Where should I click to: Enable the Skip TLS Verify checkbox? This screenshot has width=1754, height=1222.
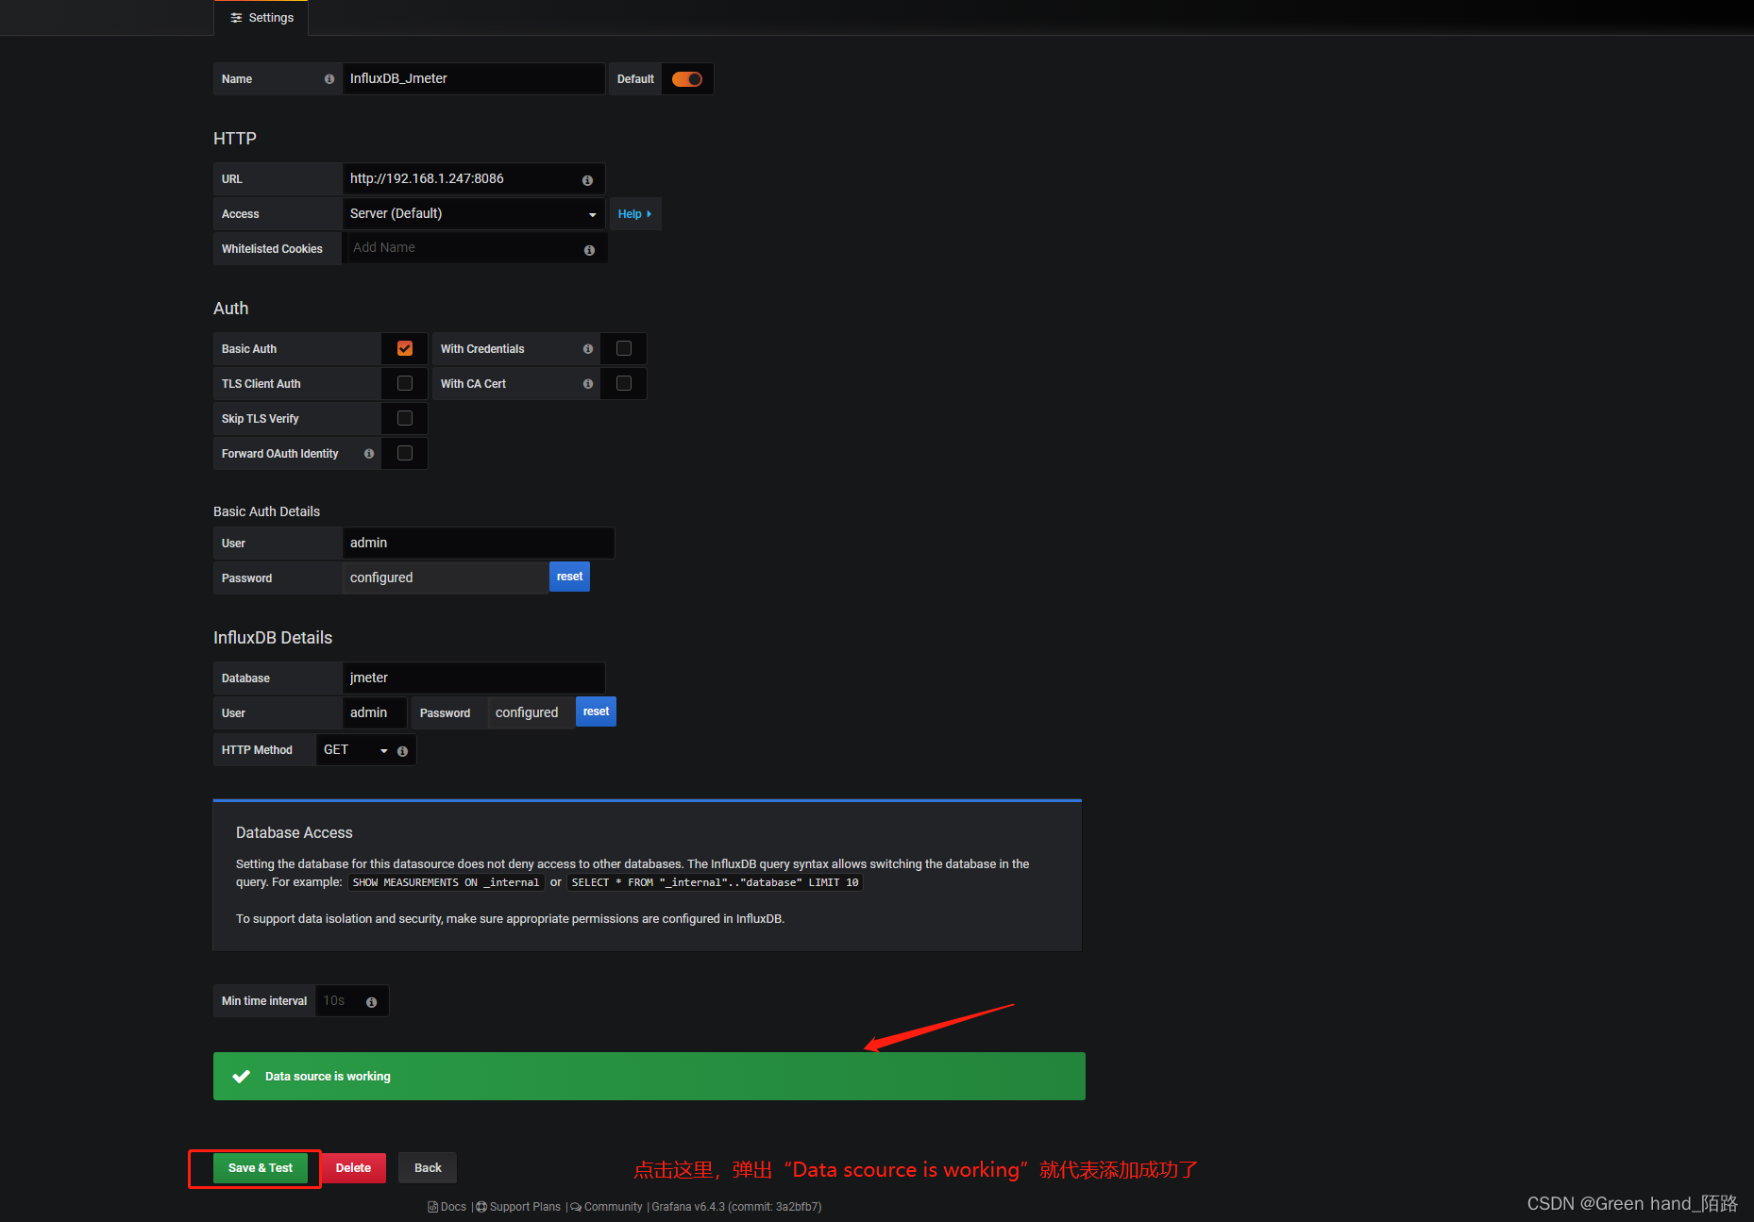pyautogui.click(x=405, y=418)
